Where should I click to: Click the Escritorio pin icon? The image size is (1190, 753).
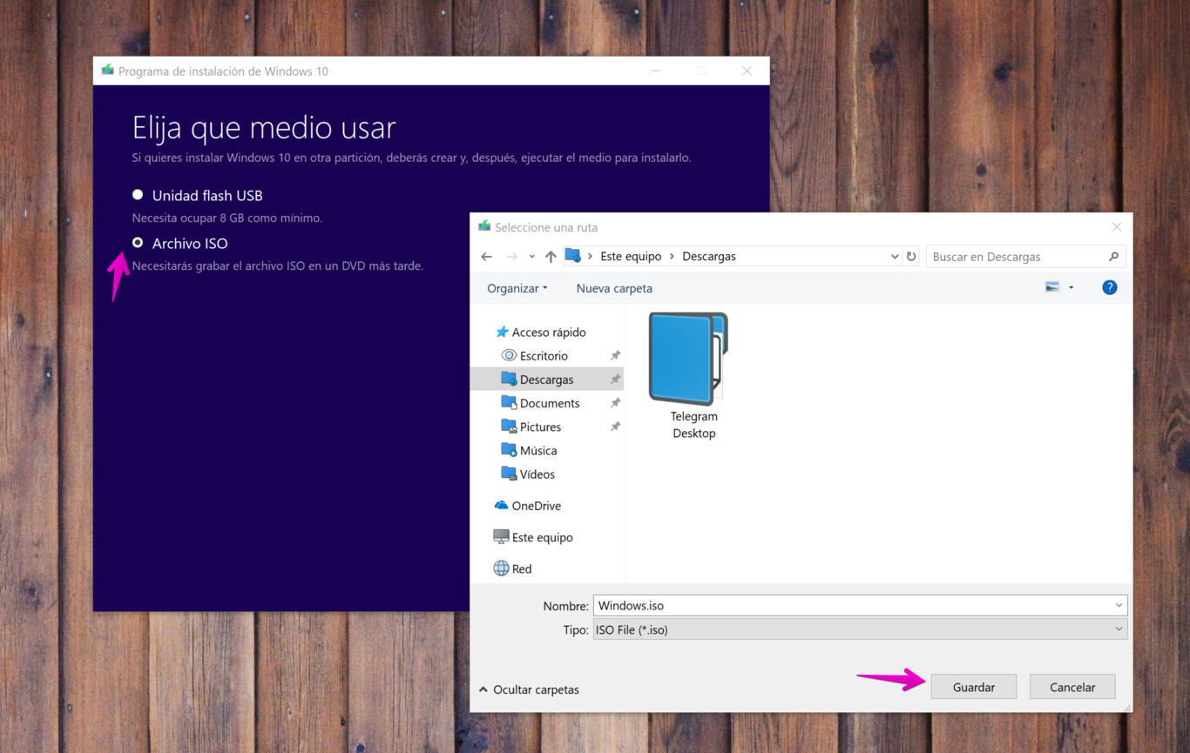pyautogui.click(x=615, y=356)
